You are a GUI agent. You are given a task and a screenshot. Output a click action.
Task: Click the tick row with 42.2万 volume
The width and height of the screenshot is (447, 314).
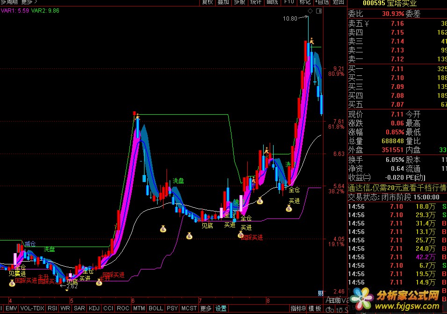397,257
